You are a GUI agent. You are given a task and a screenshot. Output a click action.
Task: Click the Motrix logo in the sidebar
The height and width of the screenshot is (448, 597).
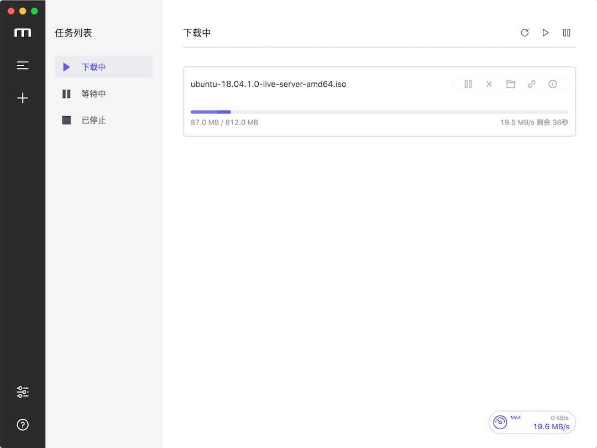23,33
